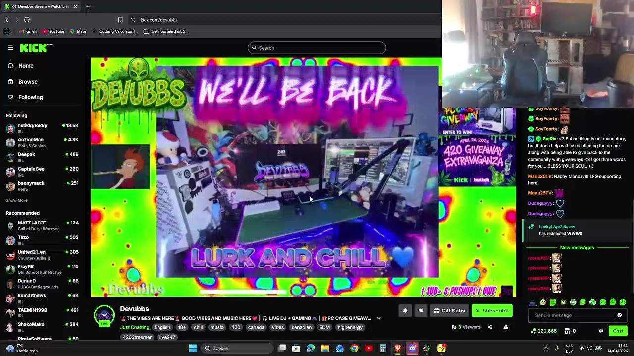Viewport: 634px width, 356px height.
Task: Open the channel shop icon
Action: pyautogui.click(x=567, y=331)
